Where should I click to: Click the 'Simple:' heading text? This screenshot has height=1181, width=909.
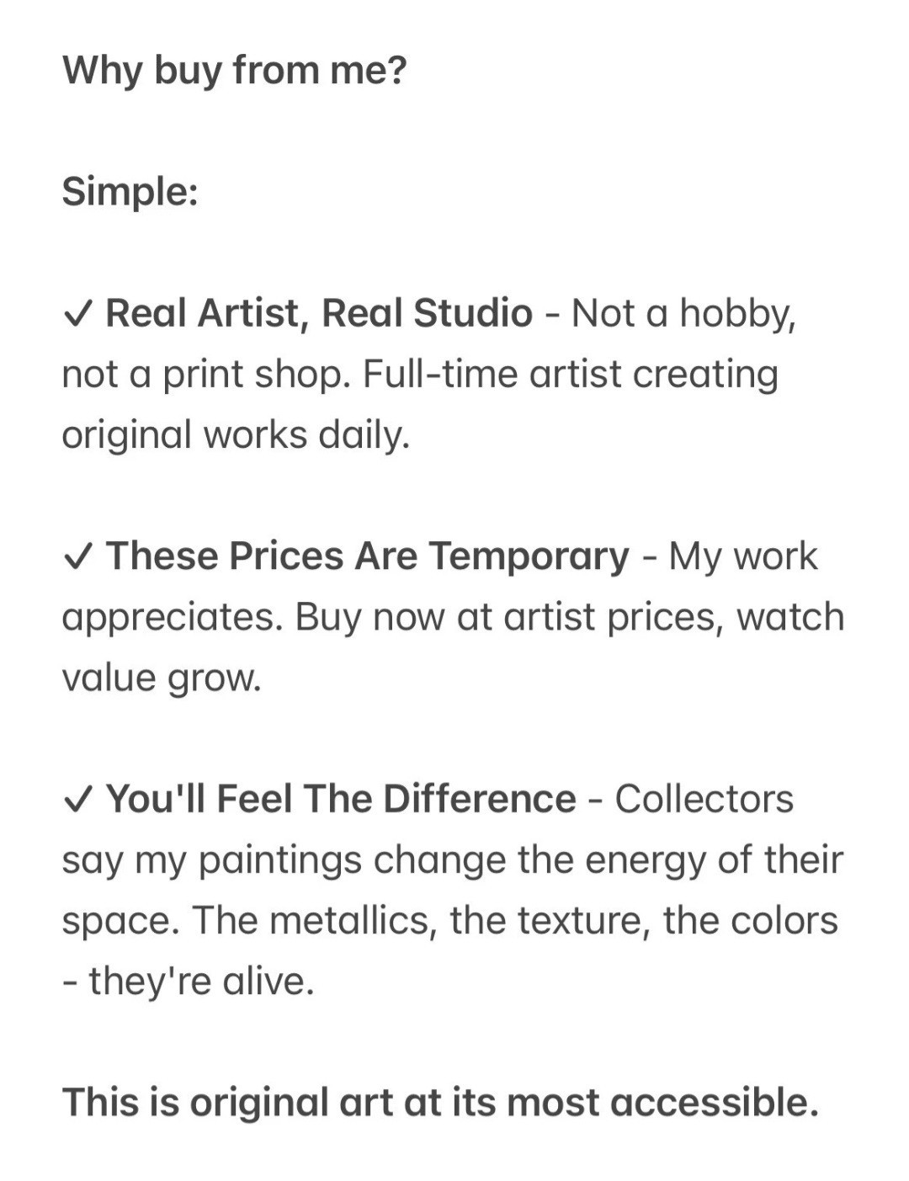click(130, 192)
